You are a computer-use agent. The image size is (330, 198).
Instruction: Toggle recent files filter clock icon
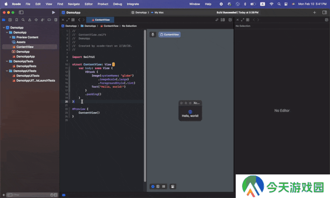point(52,195)
